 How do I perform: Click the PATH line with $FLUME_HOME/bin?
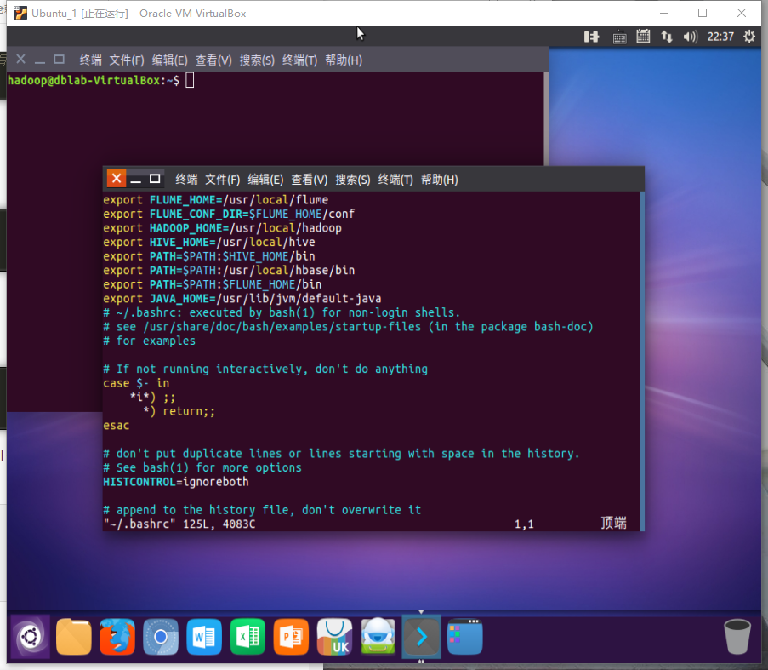pyautogui.click(x=212, y=284)
